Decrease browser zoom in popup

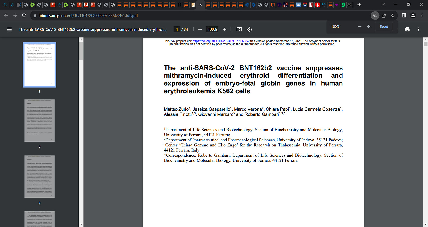point(360,26)
